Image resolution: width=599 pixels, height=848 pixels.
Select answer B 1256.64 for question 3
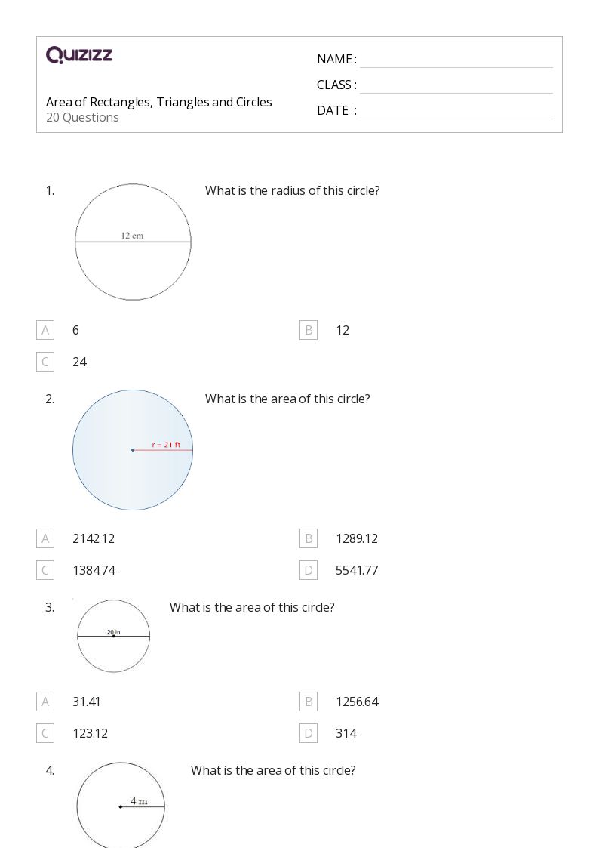click(x=309, y=702)
